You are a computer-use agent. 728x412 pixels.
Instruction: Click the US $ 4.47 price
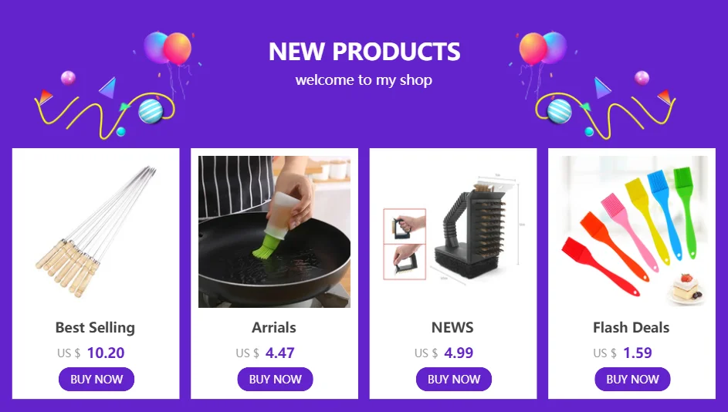pyautogui.click(x=265, y=353)
